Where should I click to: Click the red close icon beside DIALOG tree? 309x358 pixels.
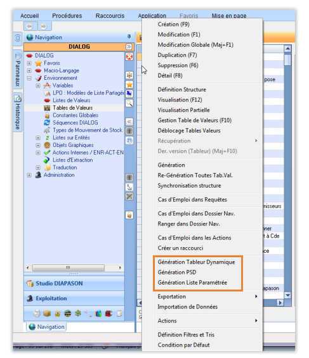129,56
